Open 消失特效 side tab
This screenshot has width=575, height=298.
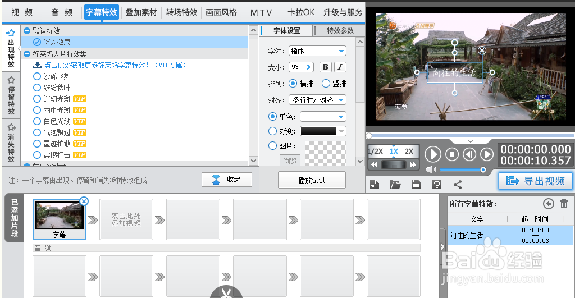[x=11, y=143]
